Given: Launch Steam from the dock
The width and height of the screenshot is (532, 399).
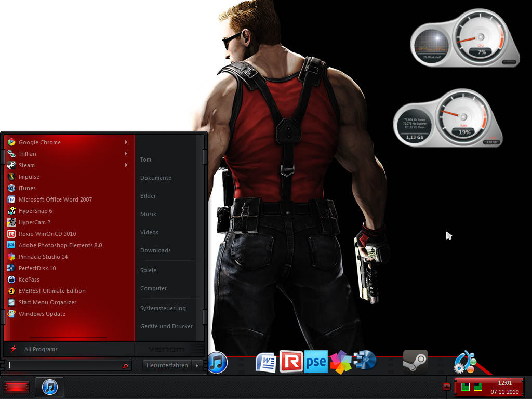Looking at the screenshot, I should (x=415, y=362).
